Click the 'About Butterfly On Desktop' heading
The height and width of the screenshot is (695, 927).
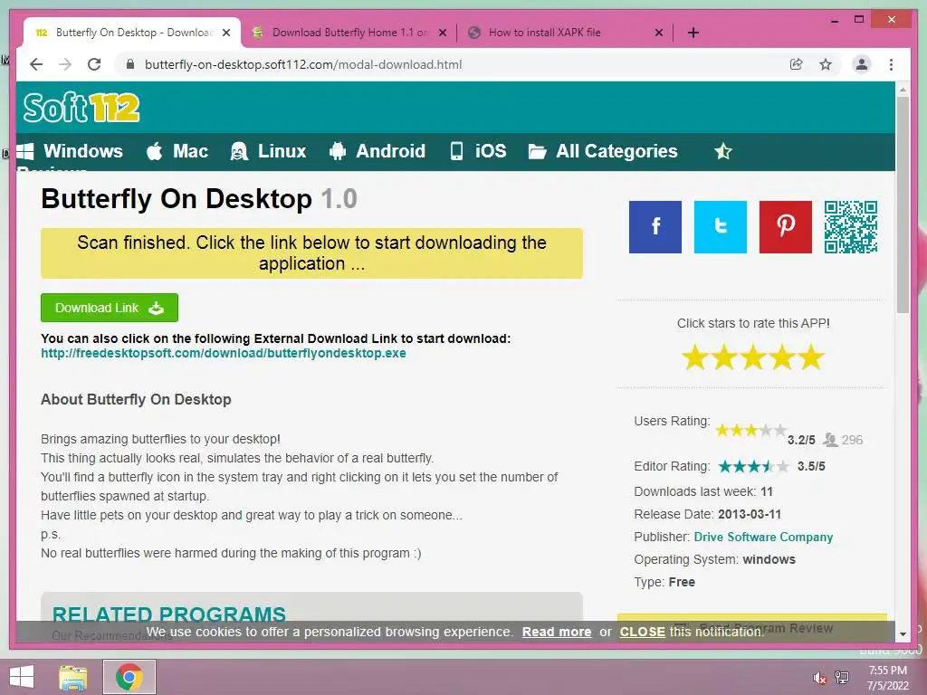136,399
